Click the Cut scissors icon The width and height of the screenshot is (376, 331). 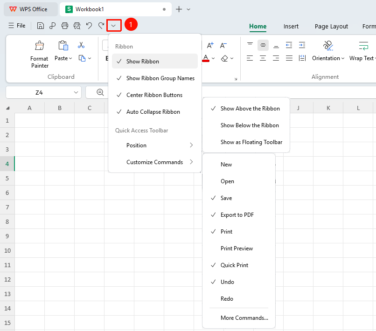pos(81,45)
